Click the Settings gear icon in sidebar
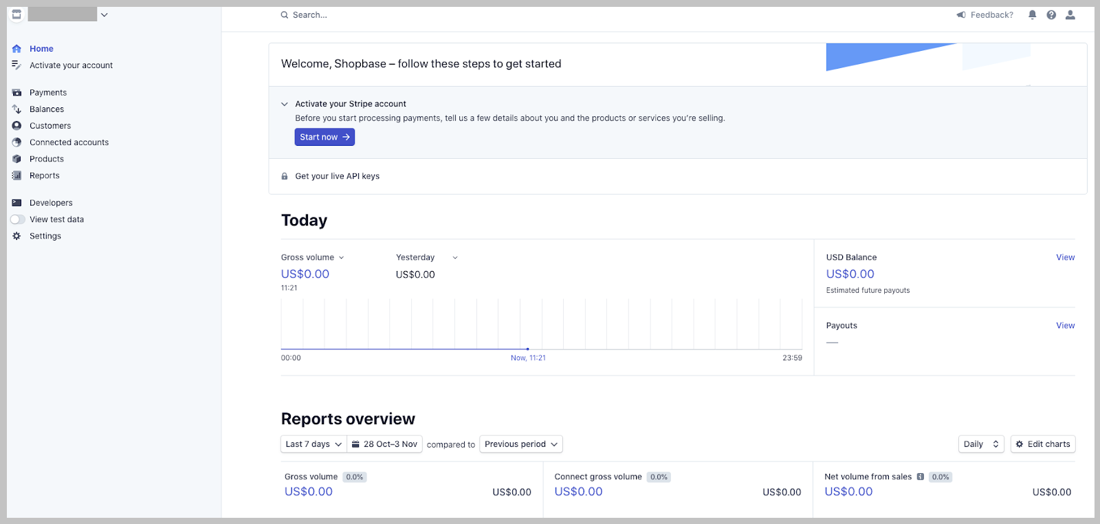This screenshot has height=524, width=1100. 16,236
